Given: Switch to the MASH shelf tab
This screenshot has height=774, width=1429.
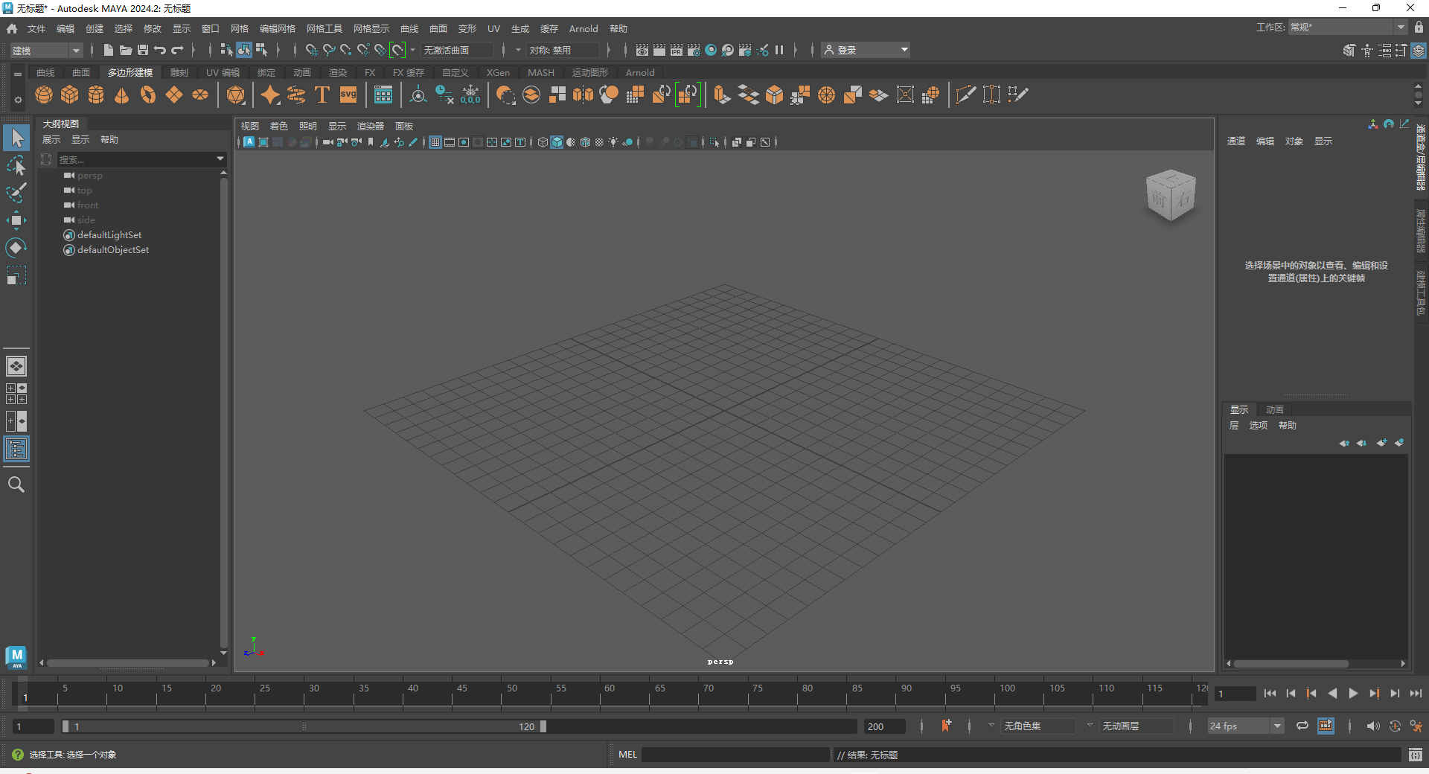Looking at the screenshot, I should point(540,72).
